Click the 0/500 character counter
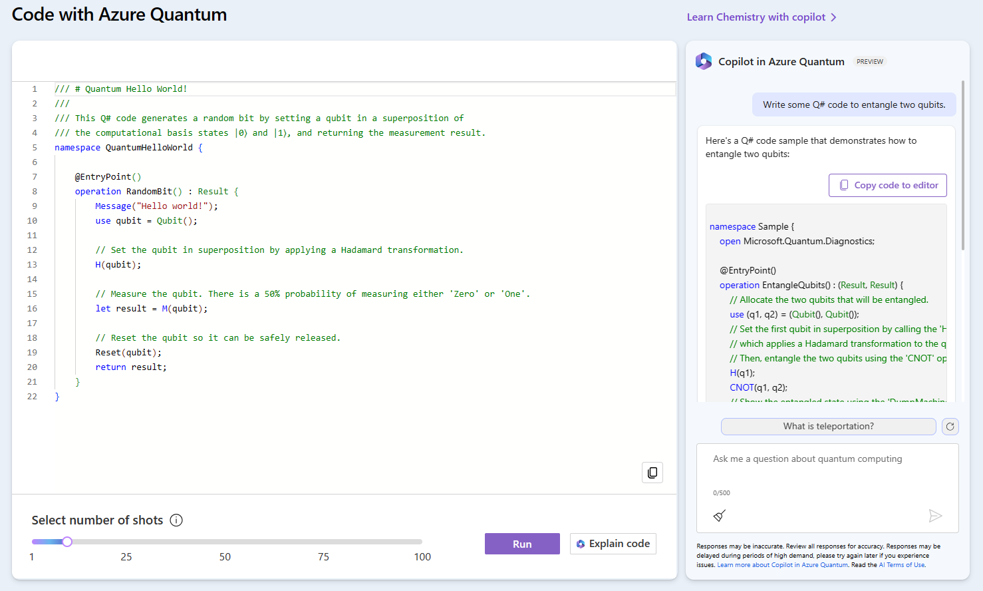983x591 pixels. click(722, 493)
